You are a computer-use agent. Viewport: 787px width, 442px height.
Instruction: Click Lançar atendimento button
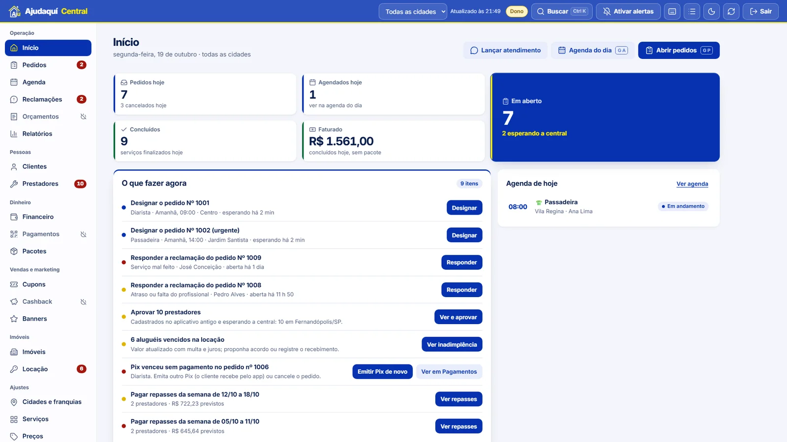pyautogui.click(x=505, y=50)
